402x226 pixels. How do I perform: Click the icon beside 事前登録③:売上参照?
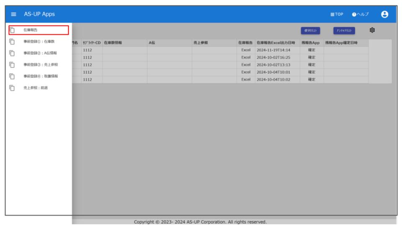13,64
